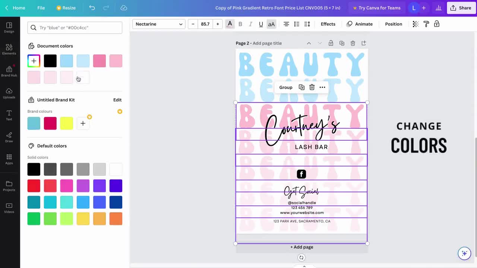
Task: Toggle bold formatting on the text
Action: (x=240, y=24)
